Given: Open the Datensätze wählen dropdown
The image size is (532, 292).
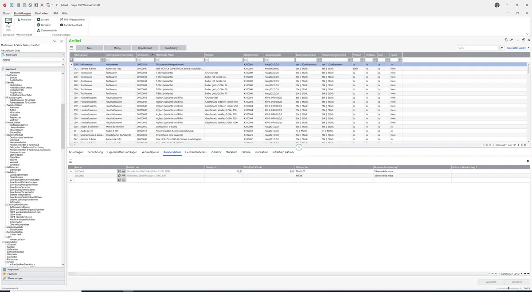Looking at the screenshot, I should pos(517,48).
